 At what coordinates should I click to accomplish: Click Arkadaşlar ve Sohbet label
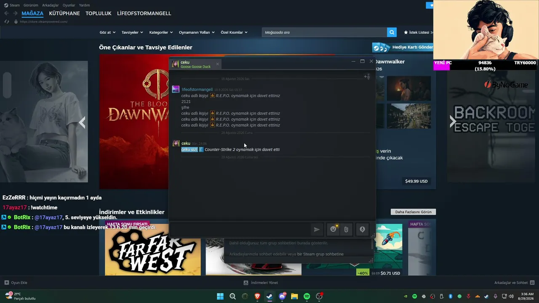pyautogui.click(x=511, y=282)
